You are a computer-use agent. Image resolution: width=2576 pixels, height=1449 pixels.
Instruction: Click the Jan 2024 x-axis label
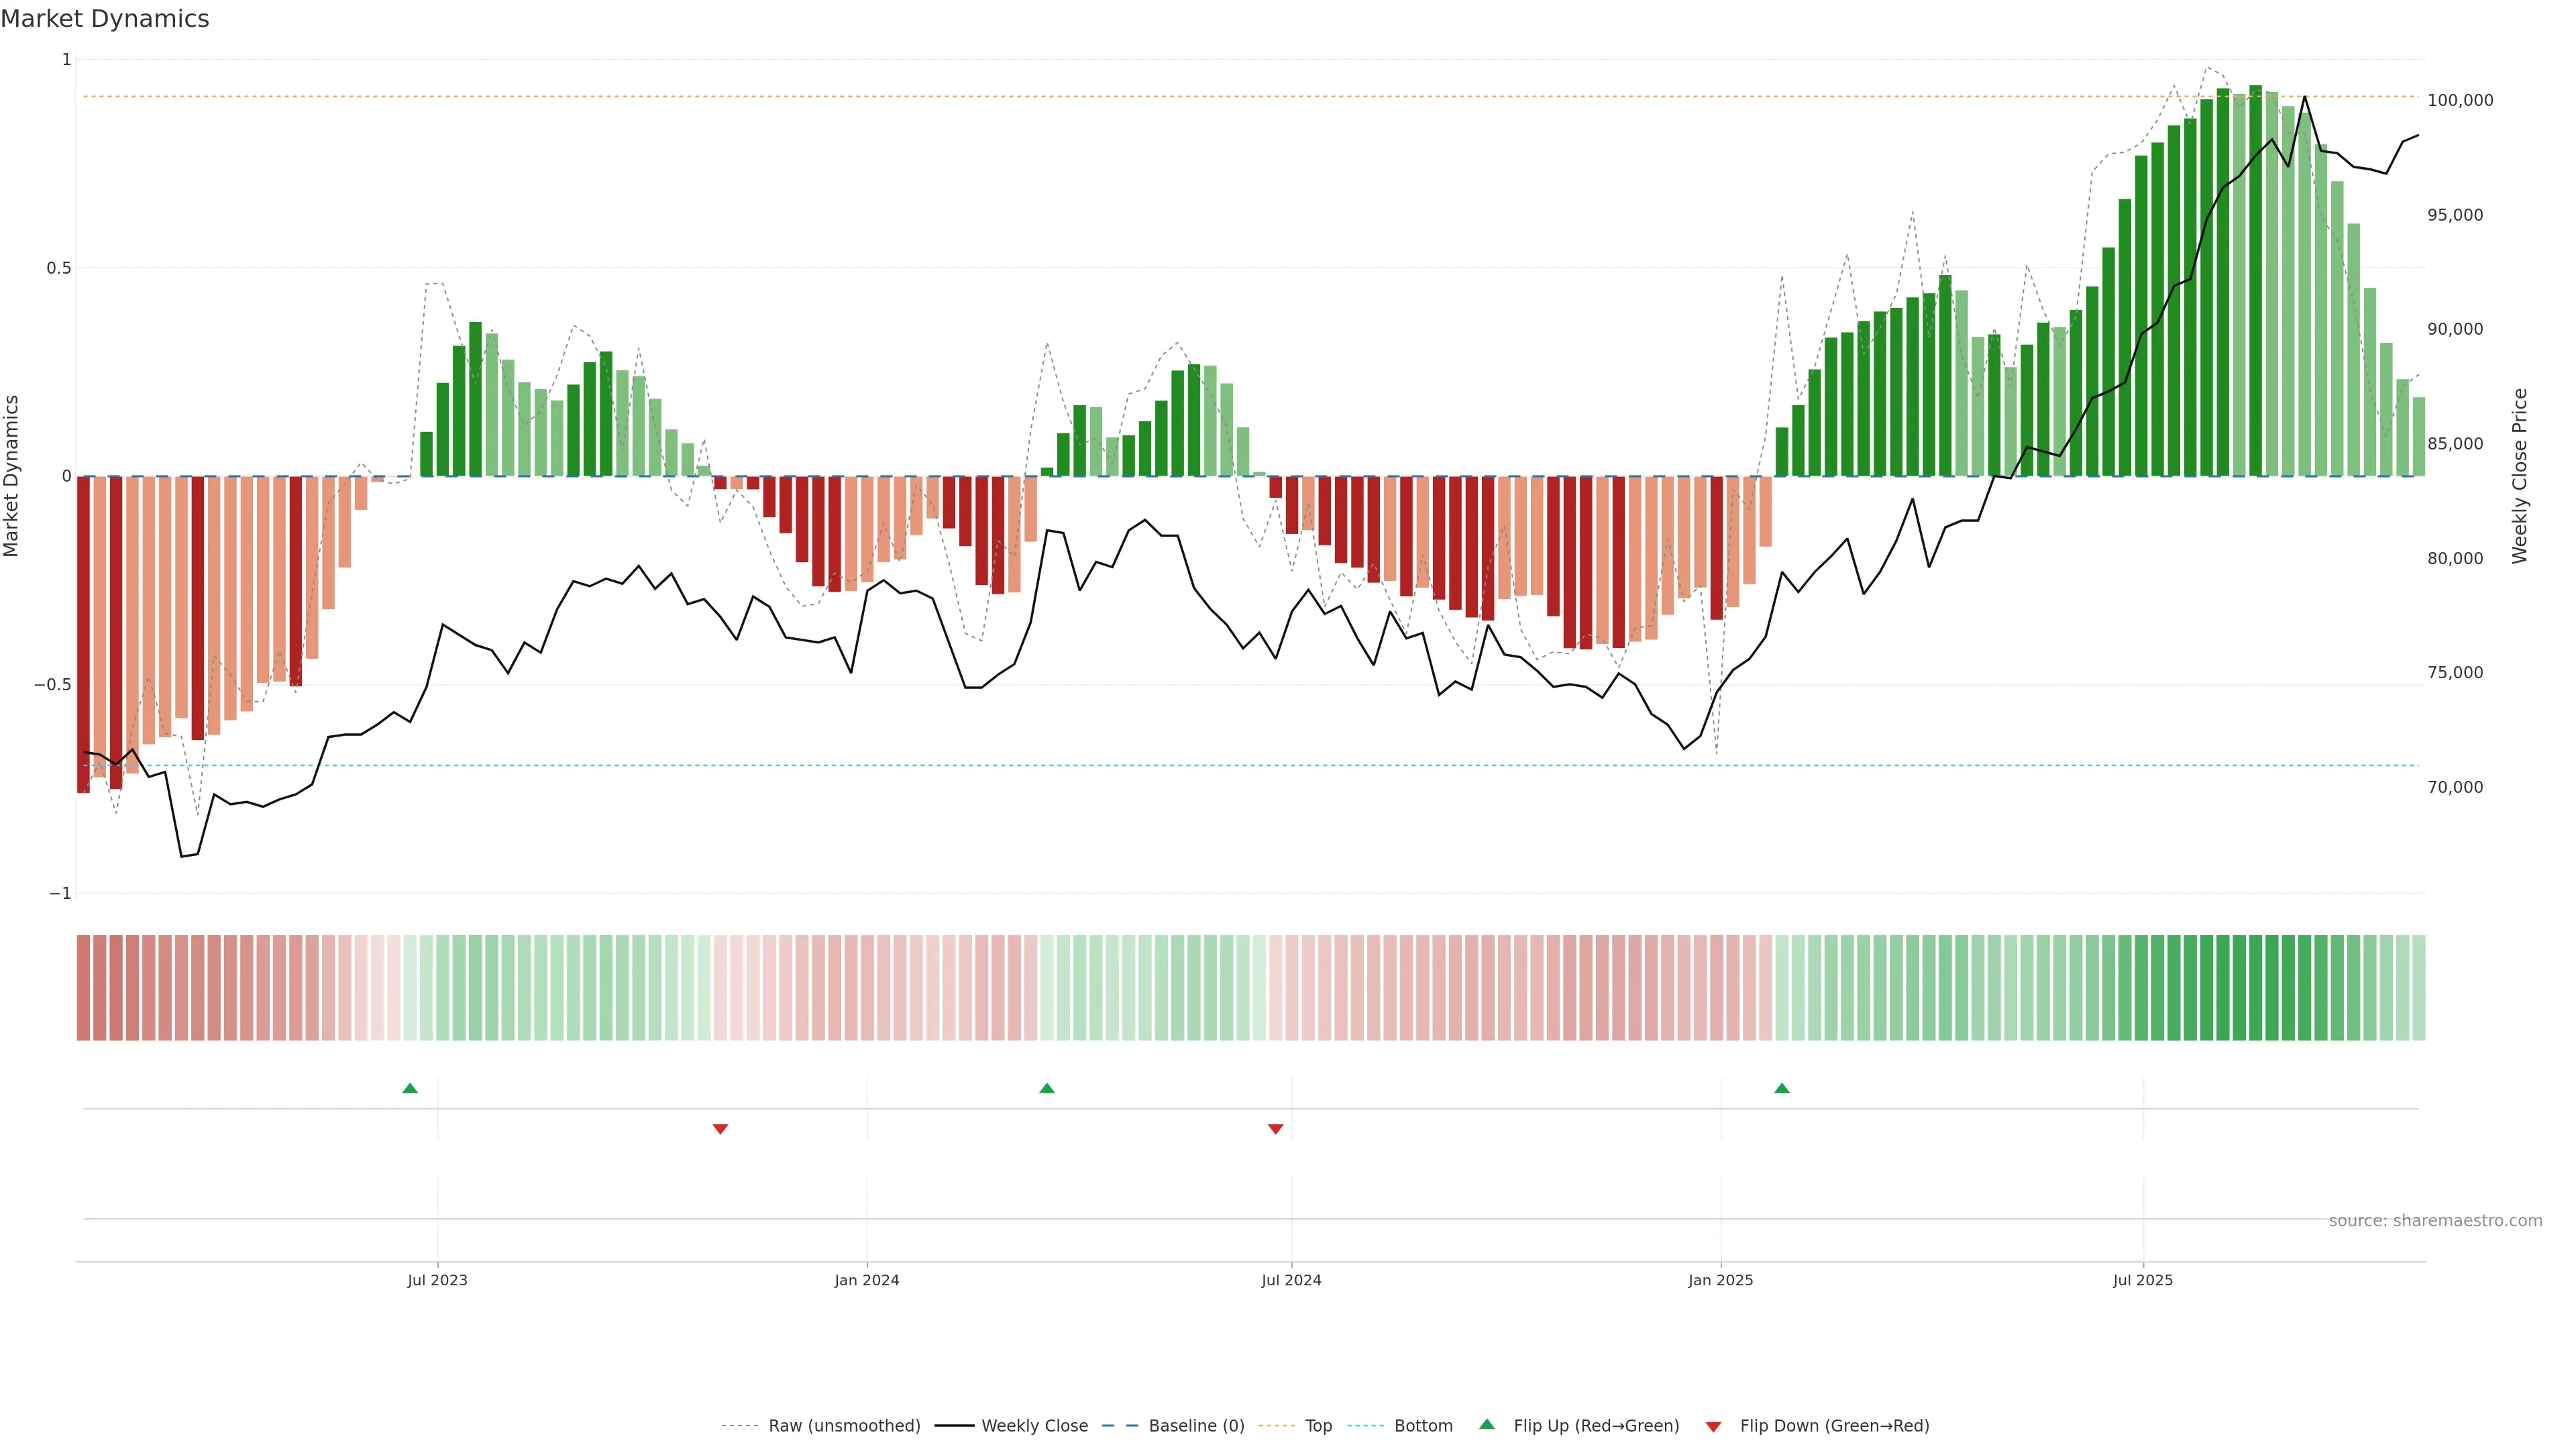point(867,1280)
